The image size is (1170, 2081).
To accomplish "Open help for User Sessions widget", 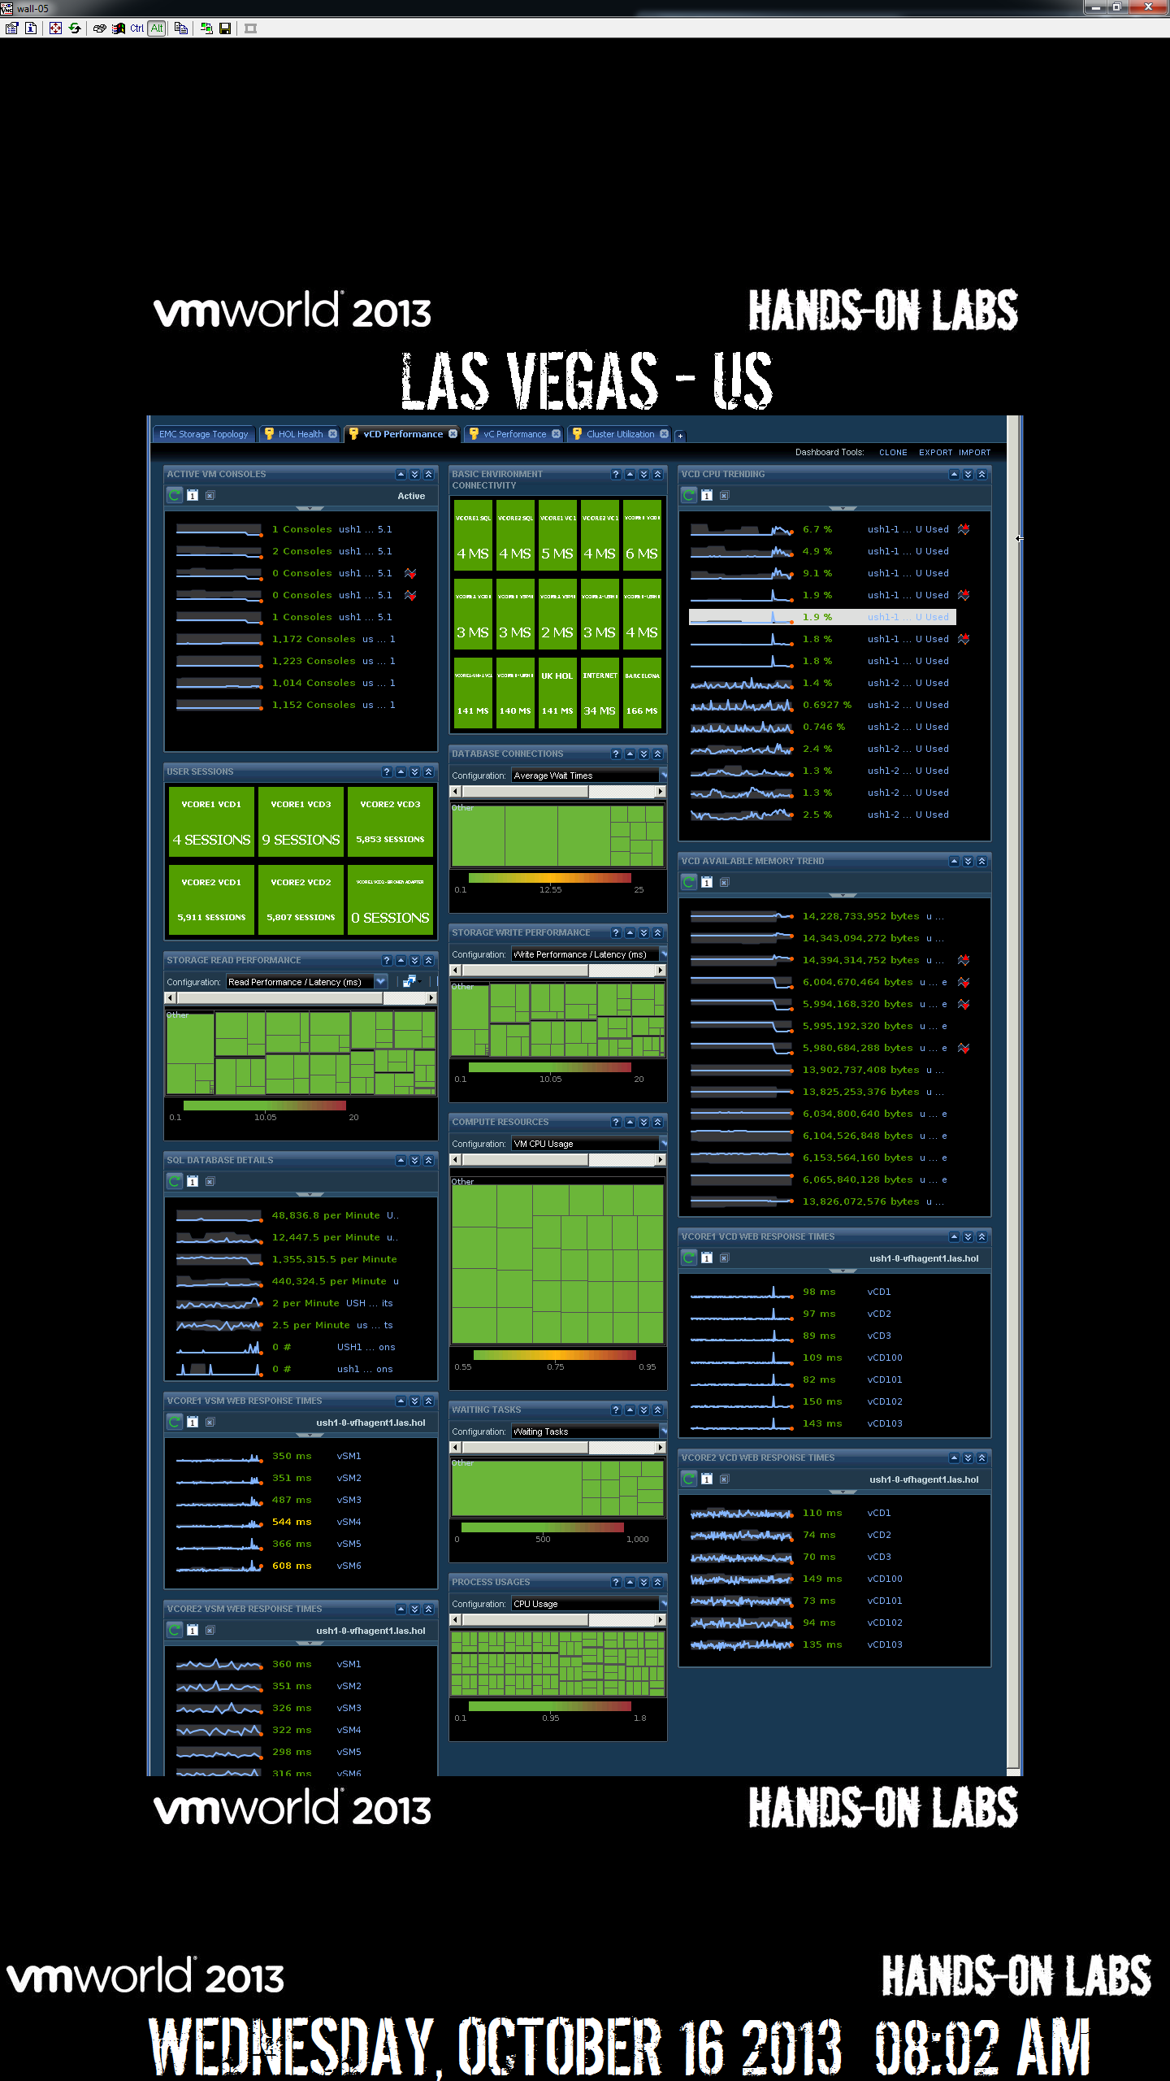I will point(387,771).
